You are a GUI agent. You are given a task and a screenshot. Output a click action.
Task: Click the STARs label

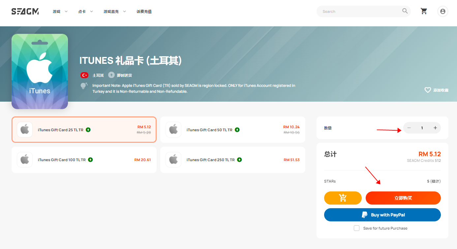[x=330, y=181]
